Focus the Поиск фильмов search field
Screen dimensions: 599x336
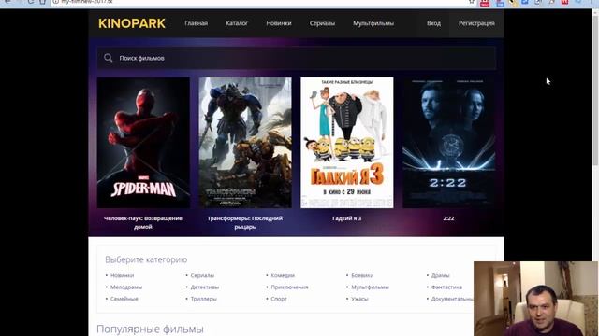coord(297,58)
